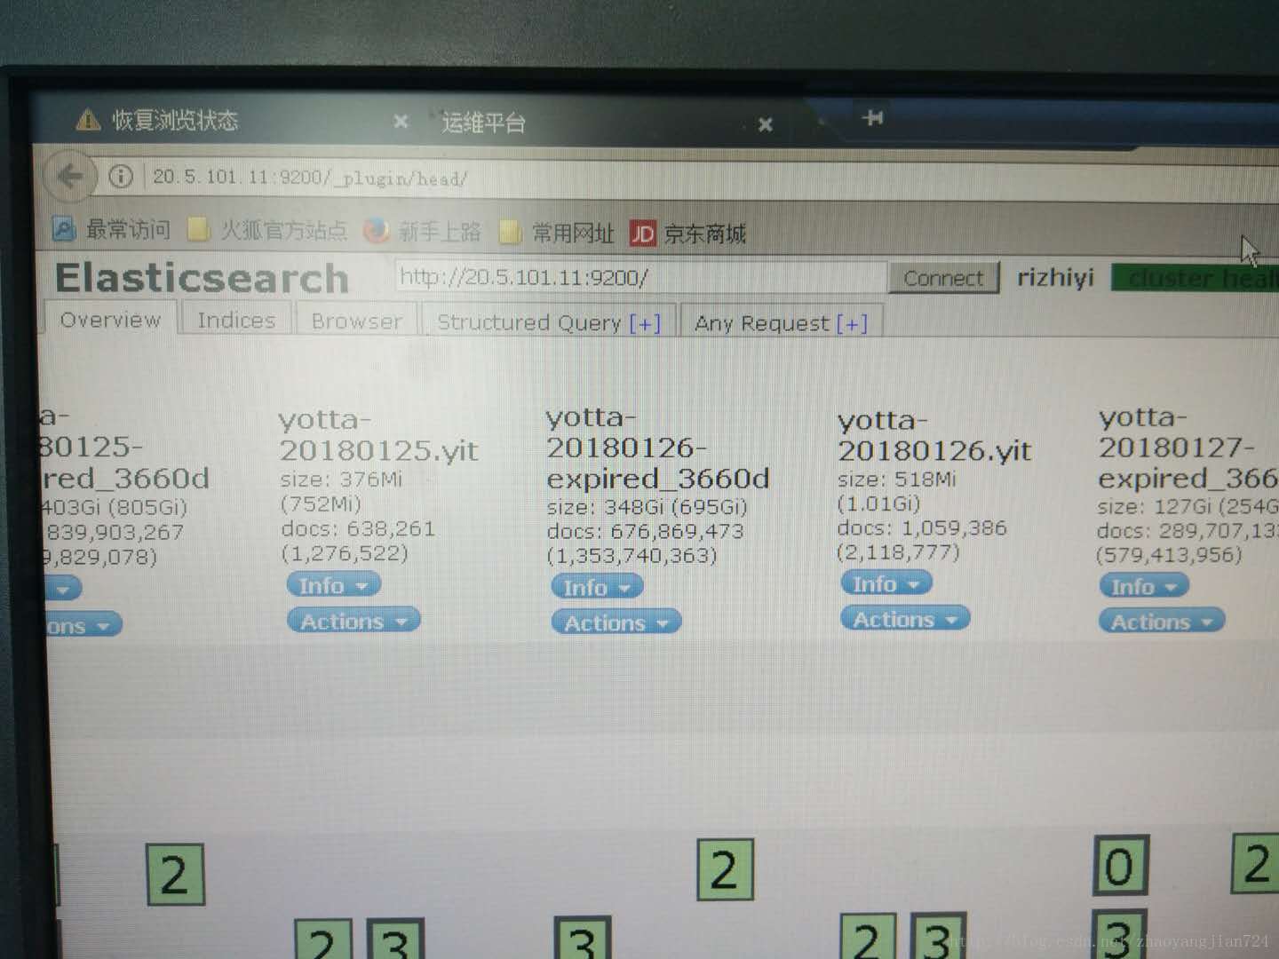1279x959 pixels.
Task: Click shard 2 under yotta-20180126-expired_3660d
Action: pyautogui.click(x=725, y=869)
